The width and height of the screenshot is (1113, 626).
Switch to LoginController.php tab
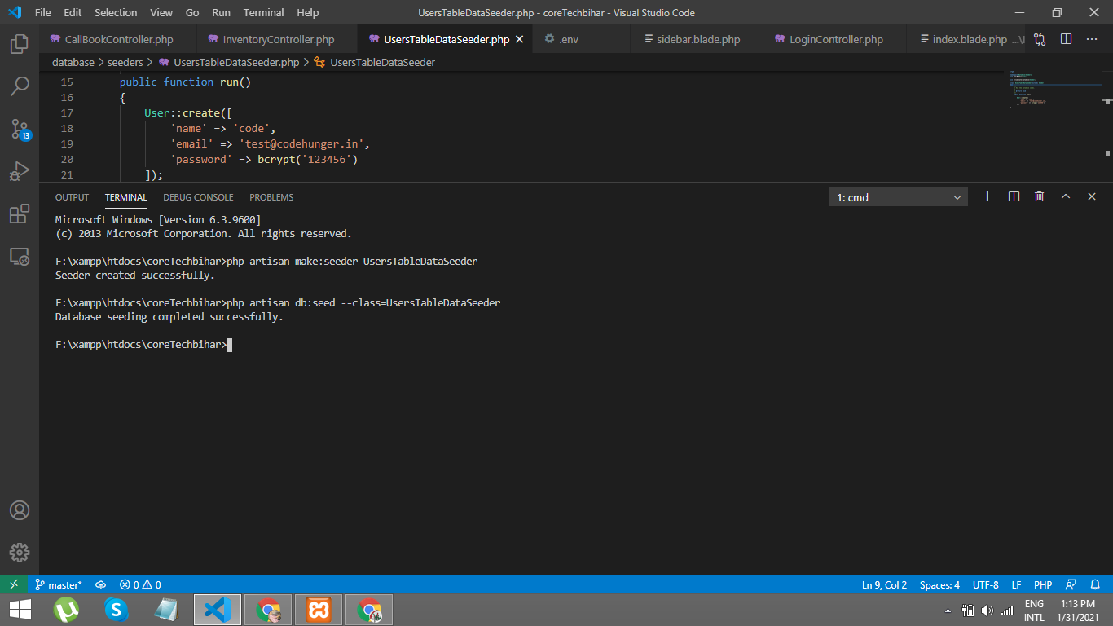[835, 39]
